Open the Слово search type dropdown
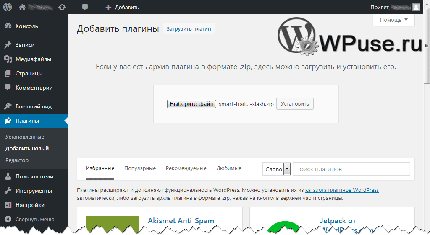430x235 pixels. [277, 169]
